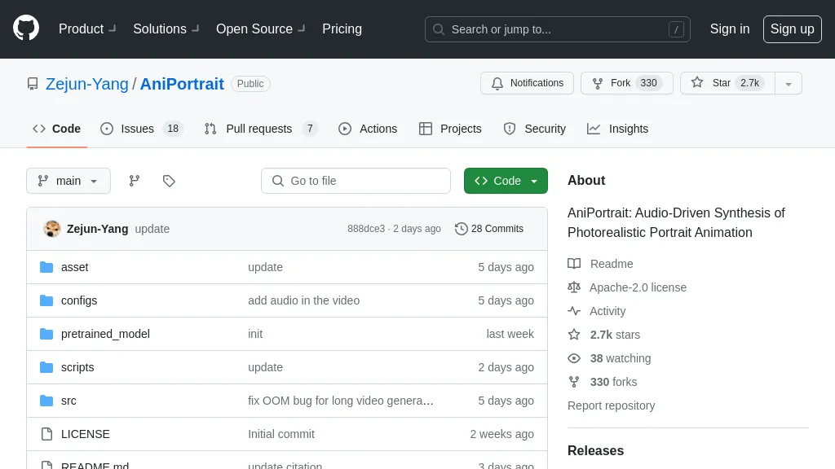The image size is (835, 469).
Task: Open the Apache-2.0 license link
Action: click(638, 287)
